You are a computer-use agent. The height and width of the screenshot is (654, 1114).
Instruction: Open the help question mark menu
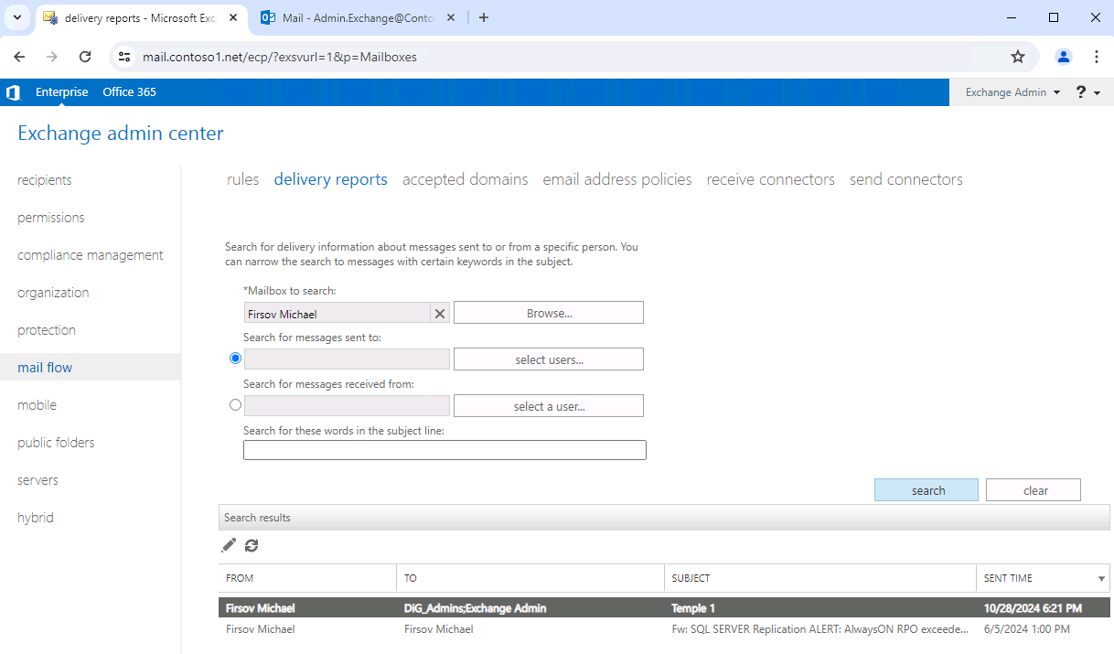(1087, 92)
